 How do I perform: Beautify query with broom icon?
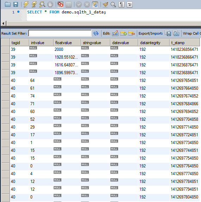tap(105, 5)
